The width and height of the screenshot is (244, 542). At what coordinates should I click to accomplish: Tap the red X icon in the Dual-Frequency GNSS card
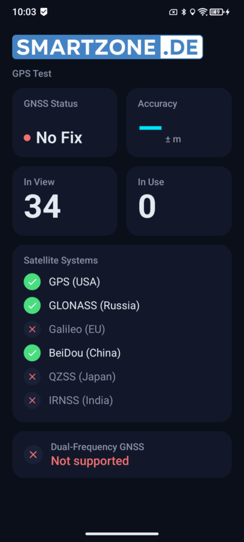(x=33, y=455)
